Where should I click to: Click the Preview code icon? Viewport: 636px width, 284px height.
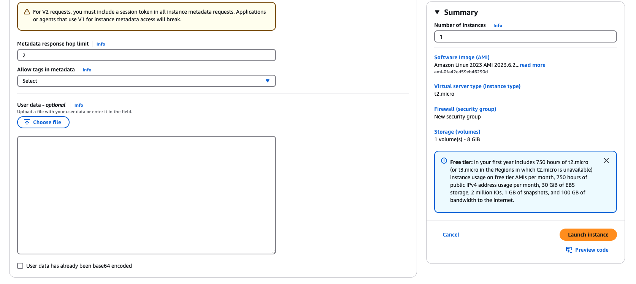(x=569, y=250)
